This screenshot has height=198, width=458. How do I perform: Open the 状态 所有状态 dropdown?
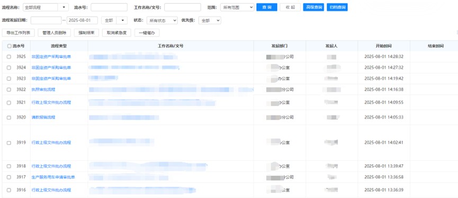162,21
